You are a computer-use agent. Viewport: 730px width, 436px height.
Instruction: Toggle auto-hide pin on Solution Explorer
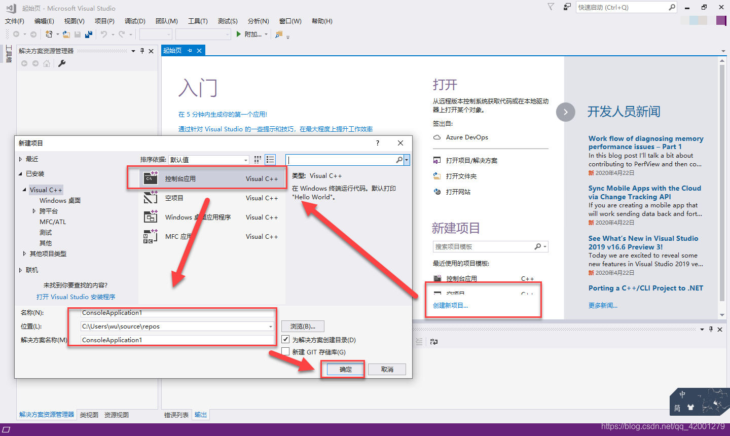(141, 50)
